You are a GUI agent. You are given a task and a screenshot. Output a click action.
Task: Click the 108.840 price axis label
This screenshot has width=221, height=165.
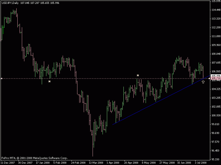[x=216, y=54]
